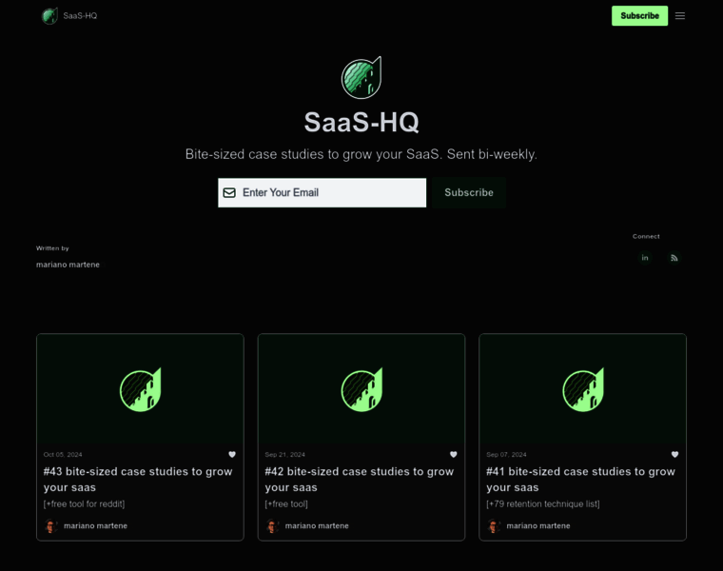Open the RSS feed icon
Screen dimensions: 723x571
point(674,258)
